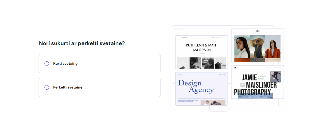Viewport: 312px width, 121px height.
Task: Click the ocean wave photo under Jamie Photography
Action: [255, 96]
